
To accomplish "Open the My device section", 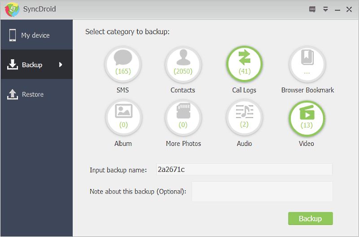I will point(37,35).
